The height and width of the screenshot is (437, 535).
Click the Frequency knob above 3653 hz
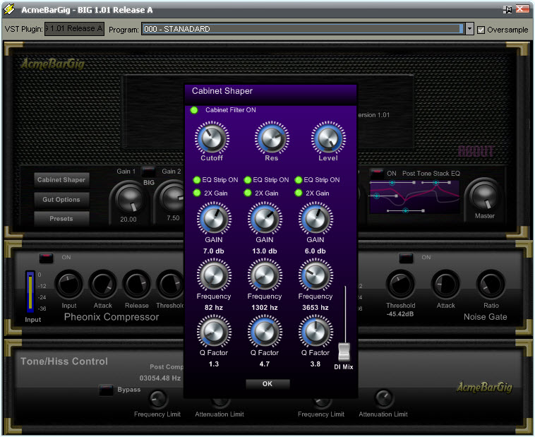tap(315, 275)
